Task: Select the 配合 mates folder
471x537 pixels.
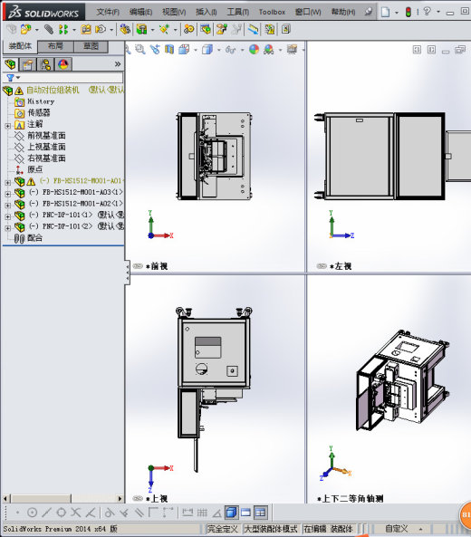Action: pos(35,237)
